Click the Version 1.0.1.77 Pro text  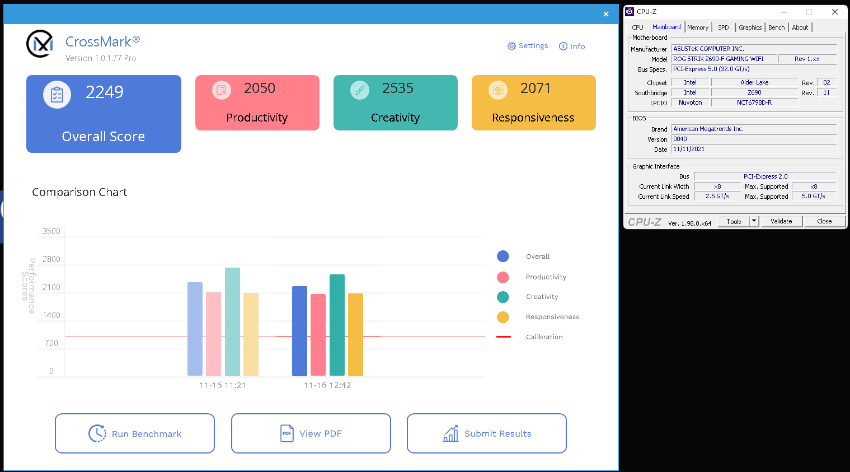[x=101, y=58]
